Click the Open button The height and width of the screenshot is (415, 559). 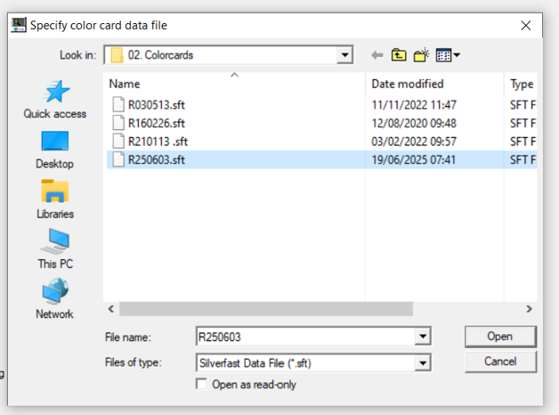pos(500,337)
